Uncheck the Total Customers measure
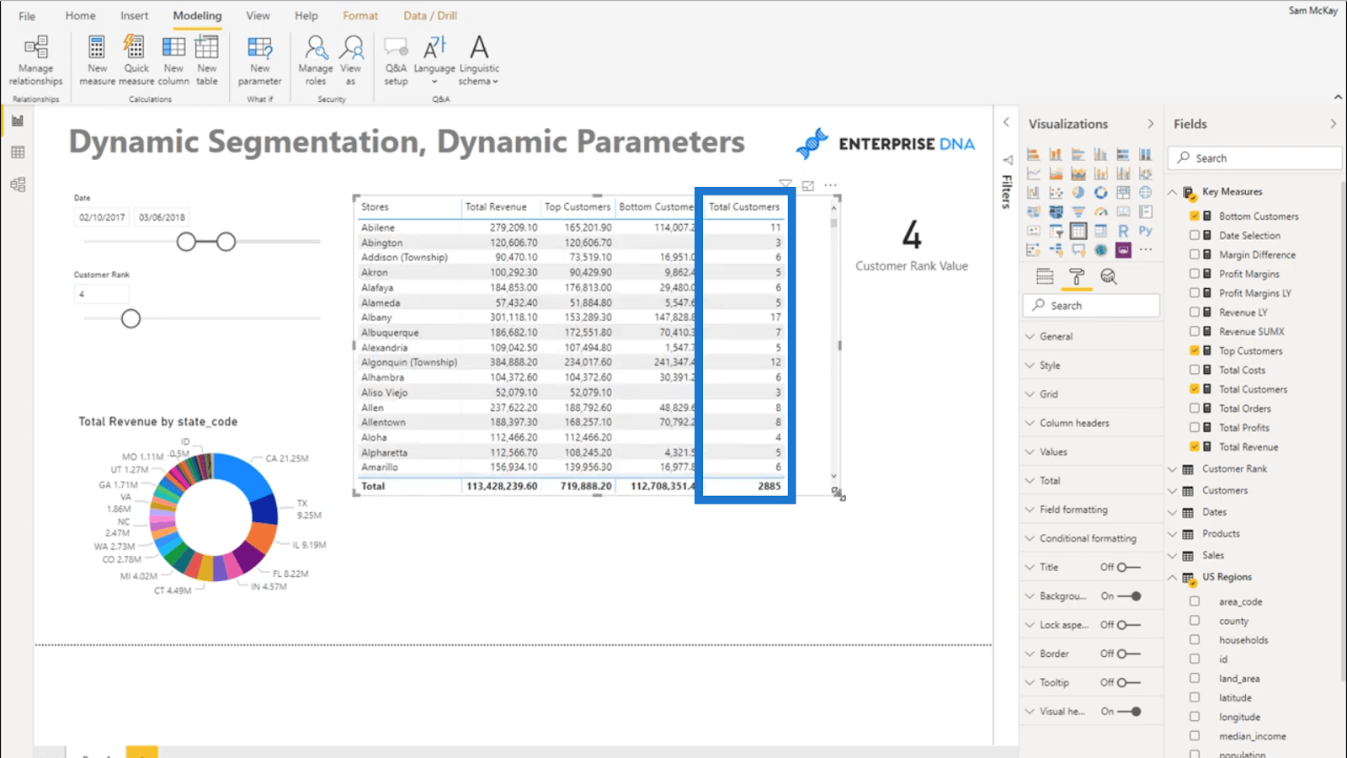The width and height of the screenshot is (1347, 758). click(1195, 389)
